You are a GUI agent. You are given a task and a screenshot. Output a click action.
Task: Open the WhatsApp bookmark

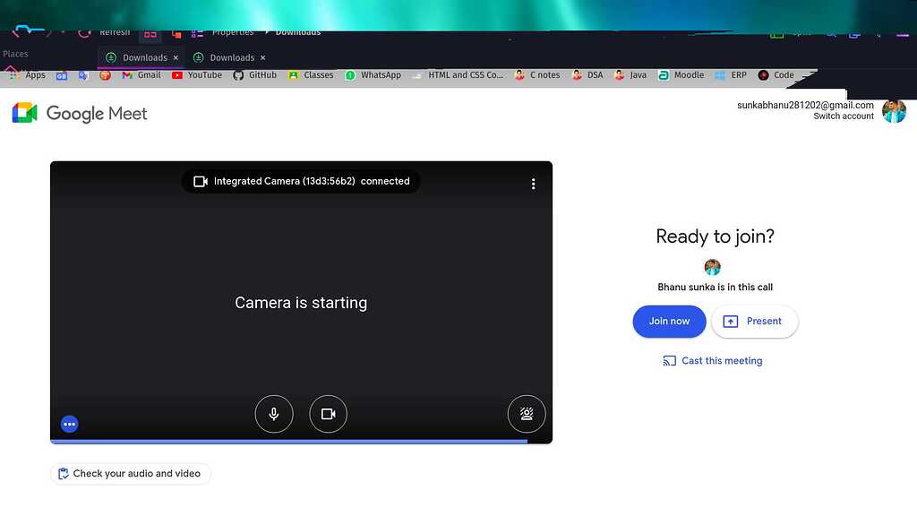(373, 75)
